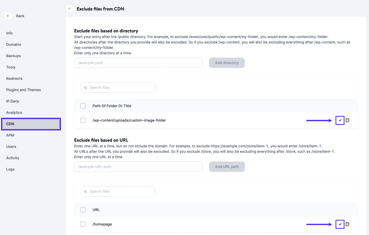This screenshot has height=235, width=369.
Task: Click the /example-URL-path input field
Action: click(138, 167)
